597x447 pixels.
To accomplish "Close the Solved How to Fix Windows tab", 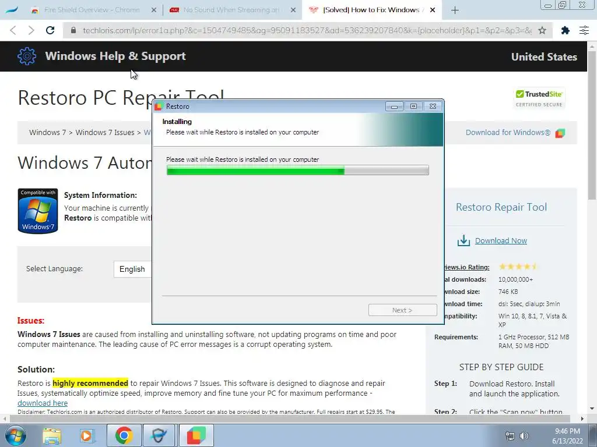I will (x=433, y=10).
